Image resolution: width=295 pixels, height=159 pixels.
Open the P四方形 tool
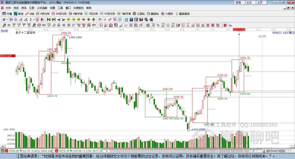(x=43, y=14)
